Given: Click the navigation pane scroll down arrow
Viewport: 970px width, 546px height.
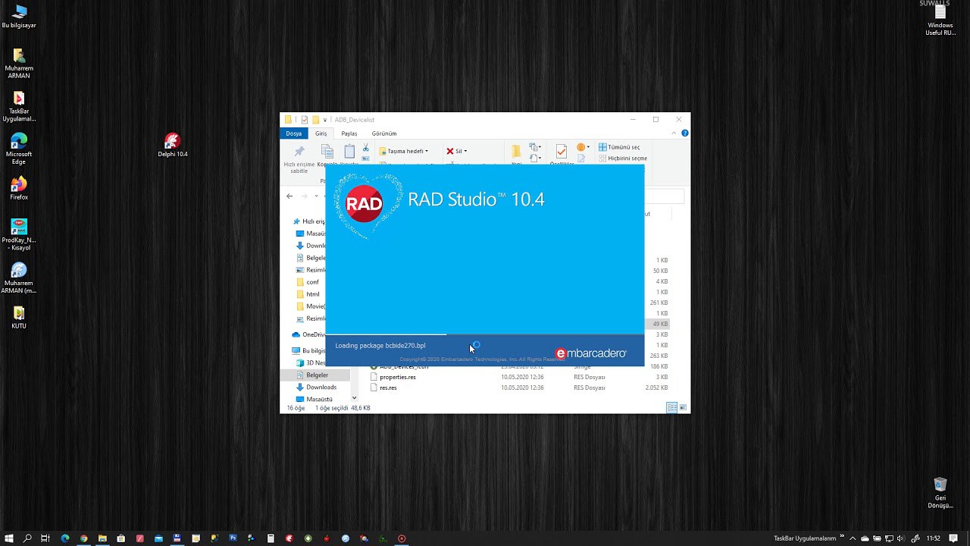Looking at the screenshot, I should 354,398.
